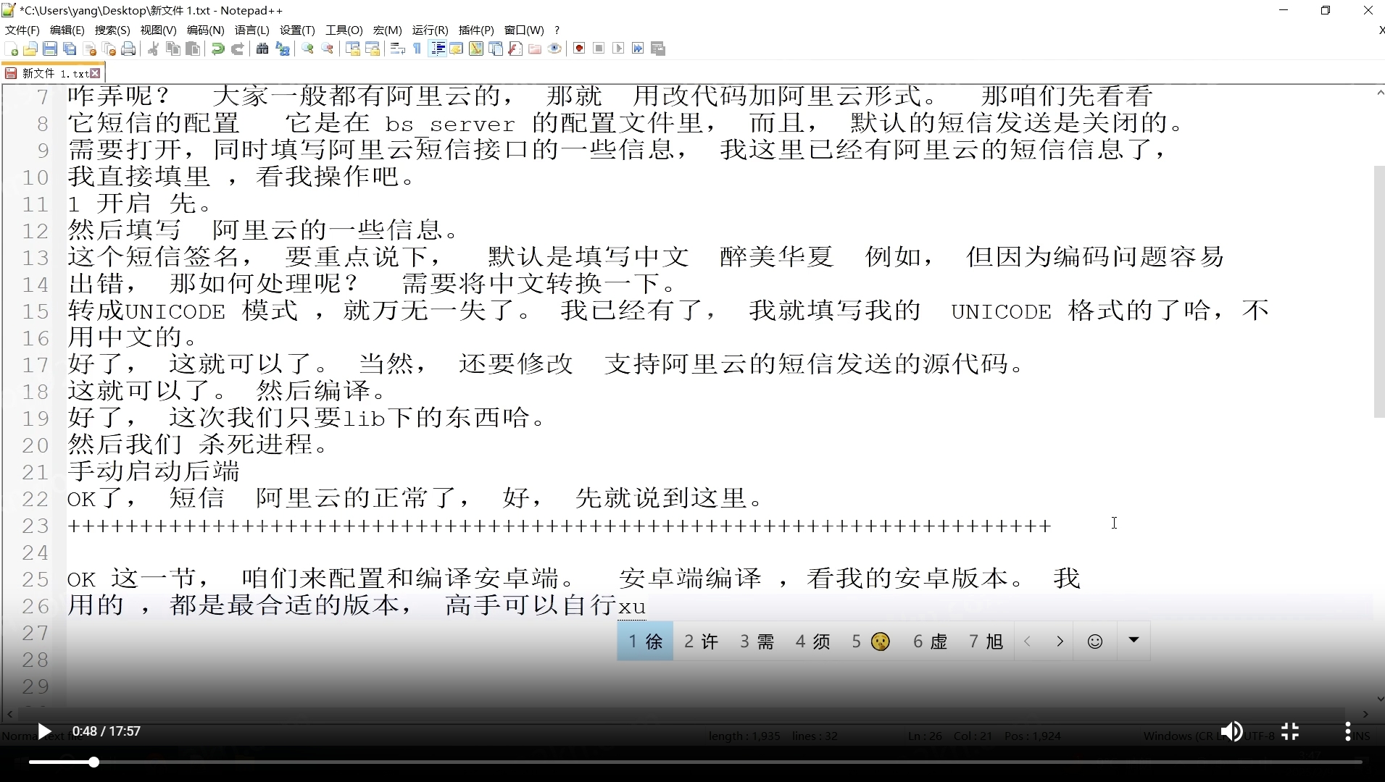Click the Zoom In magnifier icon
The width and height of the screenshot is (1385, 782).
(x=307, y=49)
